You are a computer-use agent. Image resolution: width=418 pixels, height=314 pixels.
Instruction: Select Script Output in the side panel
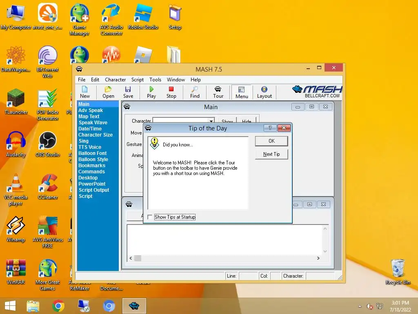click(x=93, y=190)
